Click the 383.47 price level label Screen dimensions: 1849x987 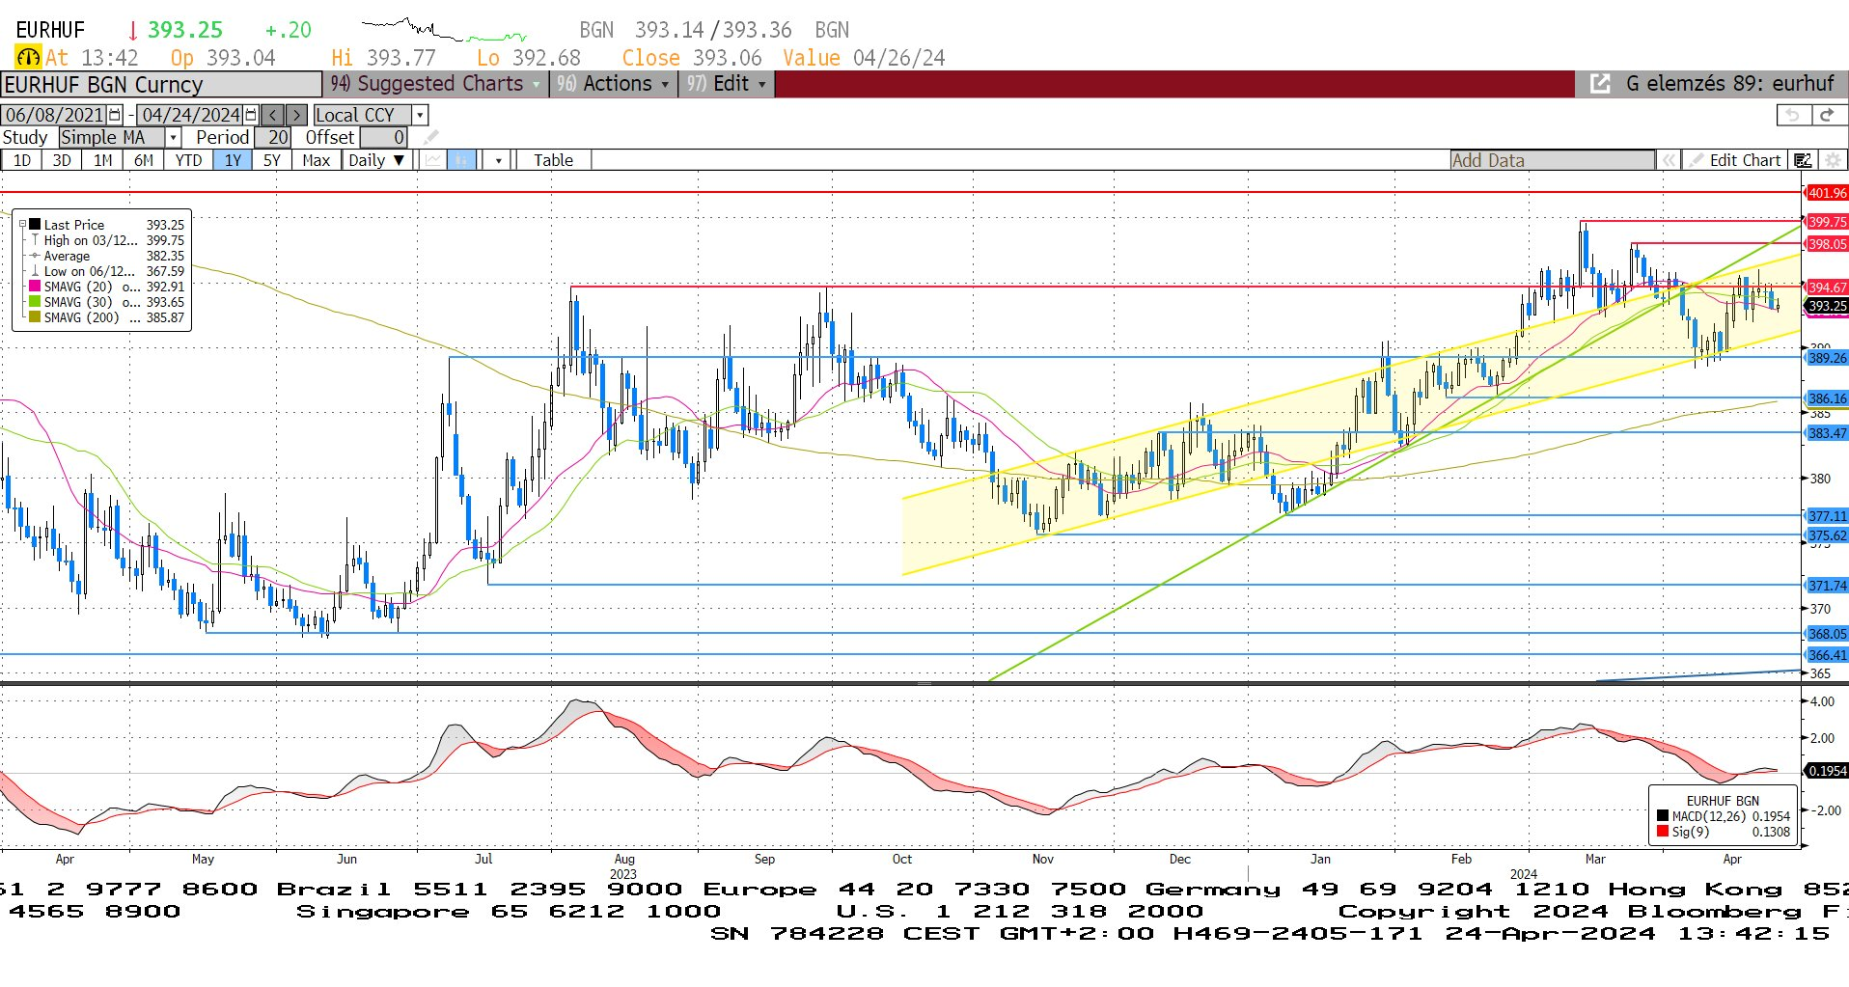(x=1827, y=433)
